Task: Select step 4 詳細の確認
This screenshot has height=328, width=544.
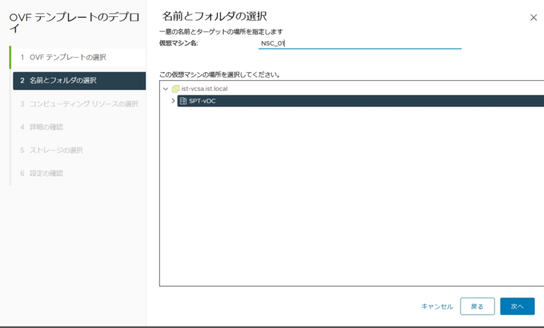Action: 79,127
